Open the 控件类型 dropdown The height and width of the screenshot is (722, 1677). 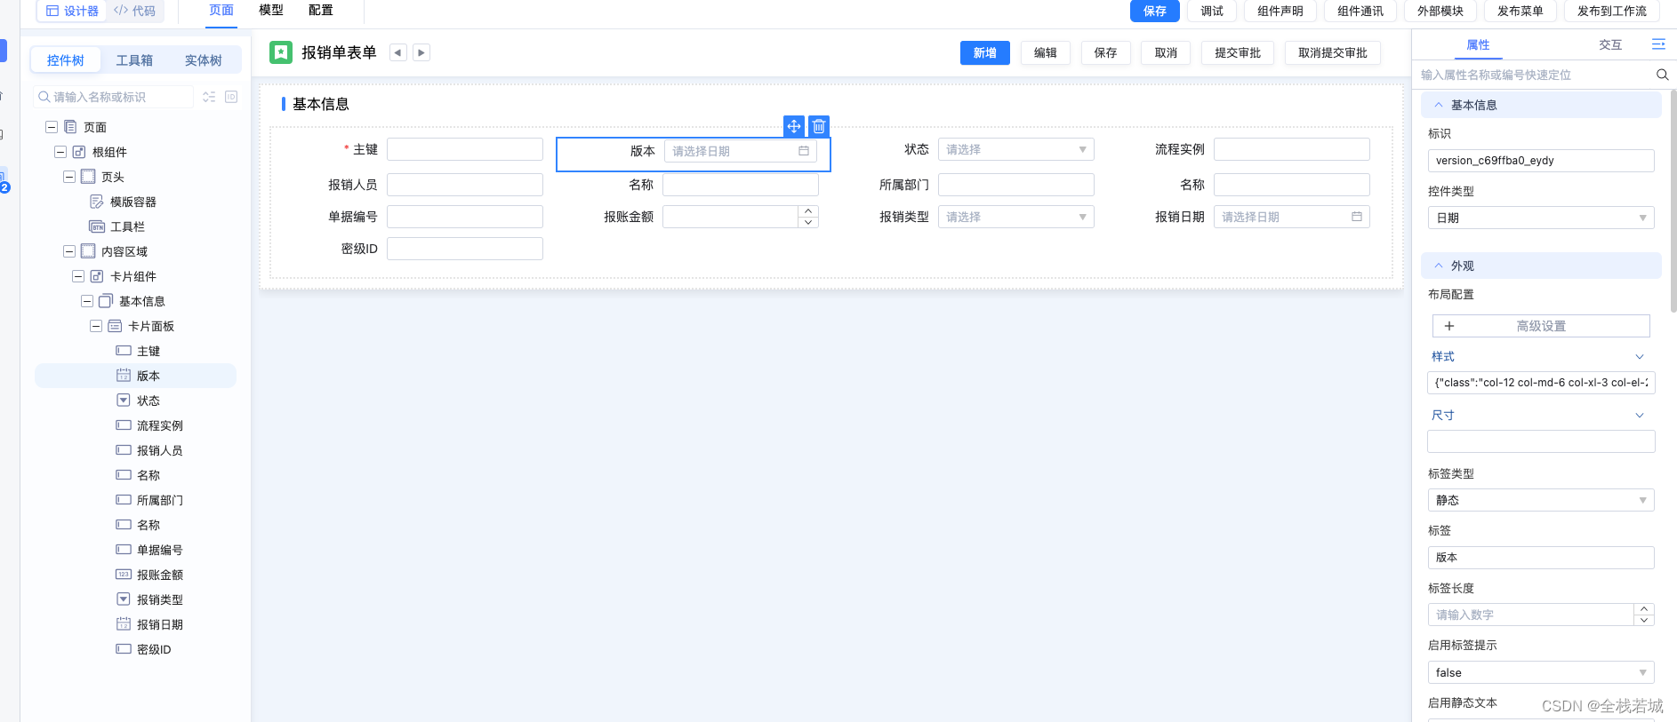tap(1541, 218)
